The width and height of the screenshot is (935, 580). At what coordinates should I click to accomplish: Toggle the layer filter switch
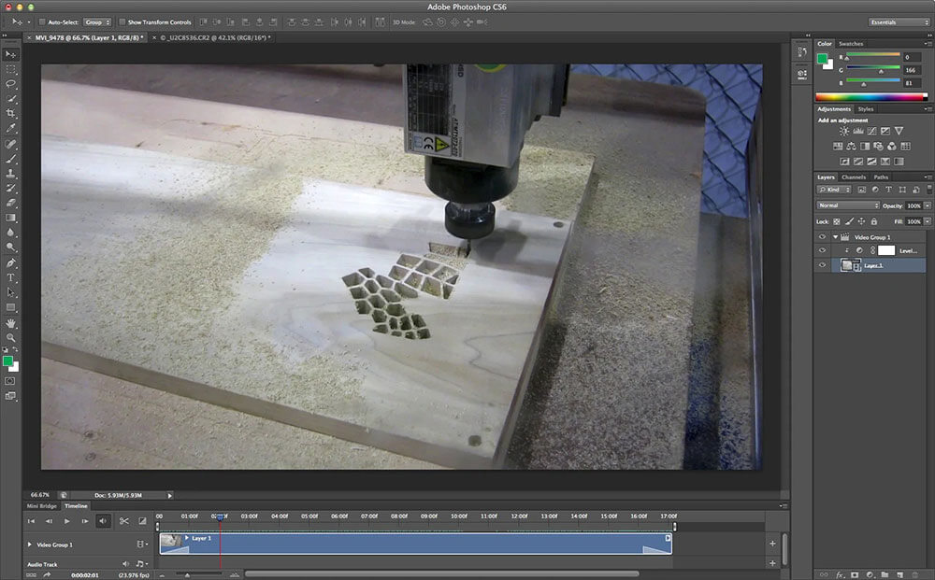pos(928,189)
